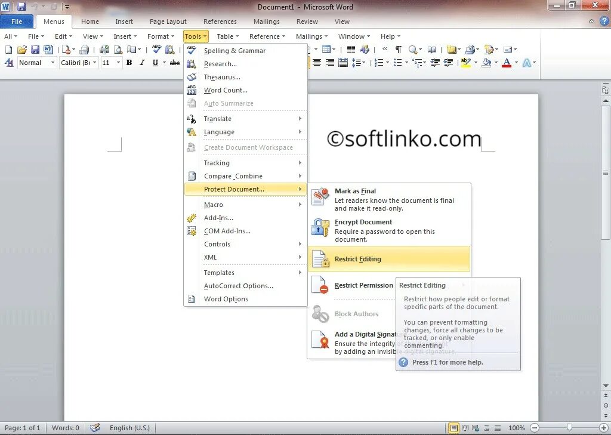
Task: Open the Review ribbon tab
Action: (307, 21)
